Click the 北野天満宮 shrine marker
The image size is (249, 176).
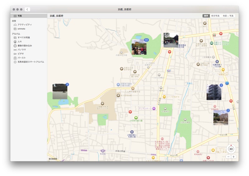pos(185,120)
